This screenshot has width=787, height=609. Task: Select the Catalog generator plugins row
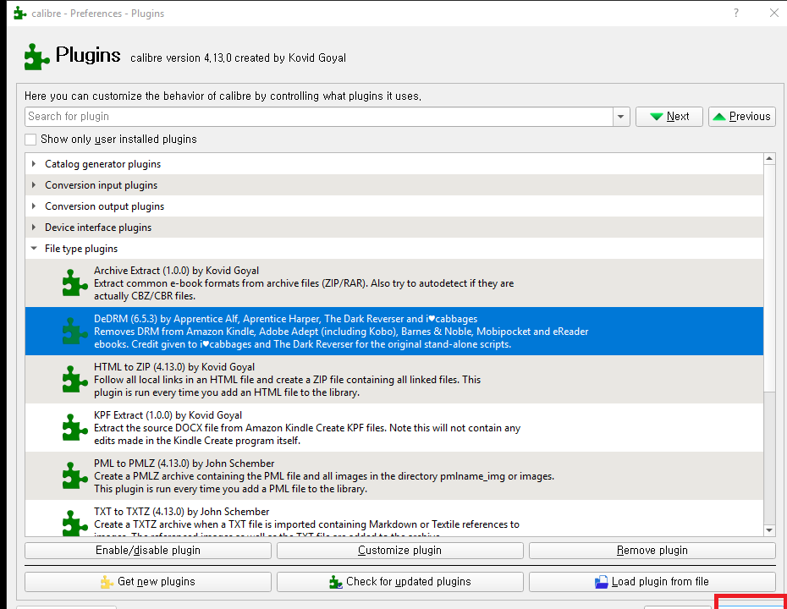394,164
